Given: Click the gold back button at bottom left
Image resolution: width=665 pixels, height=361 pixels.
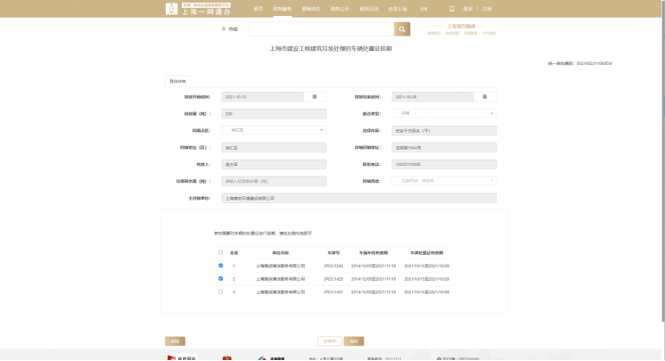Looking at the screenshot, I should 175,341.
